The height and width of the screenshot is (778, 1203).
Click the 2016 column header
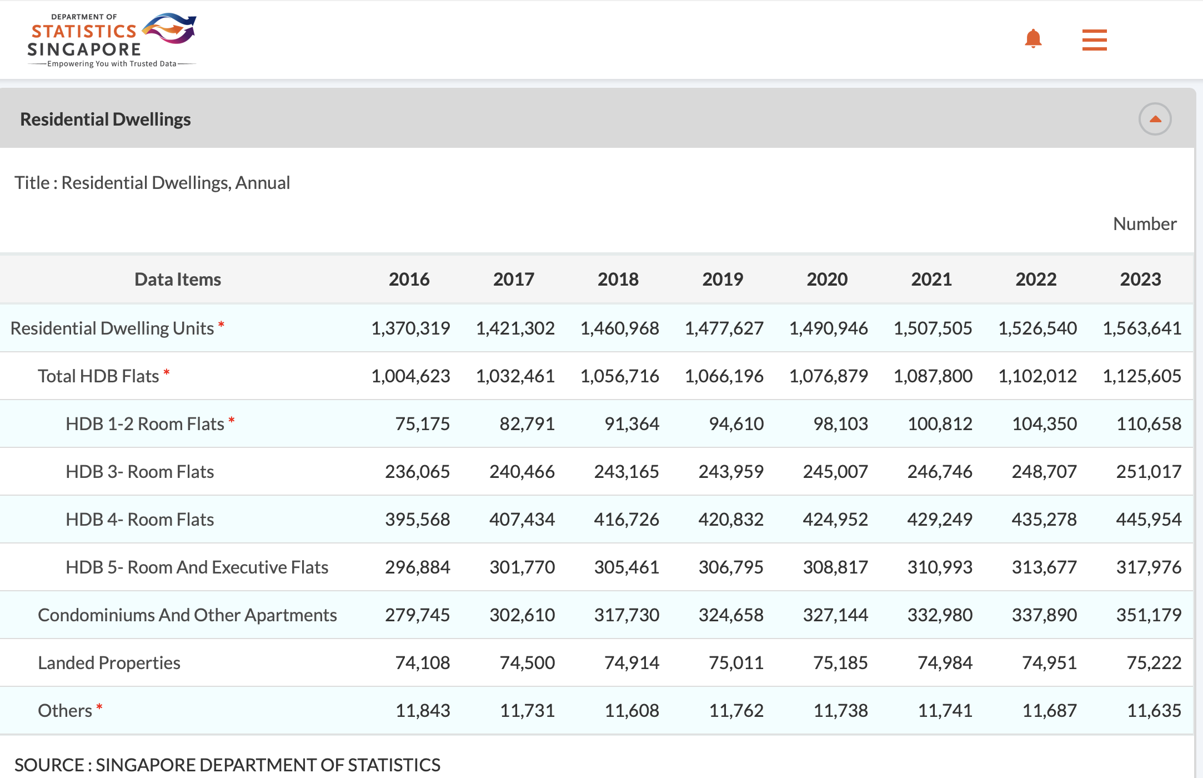click(x=409, y=279)
